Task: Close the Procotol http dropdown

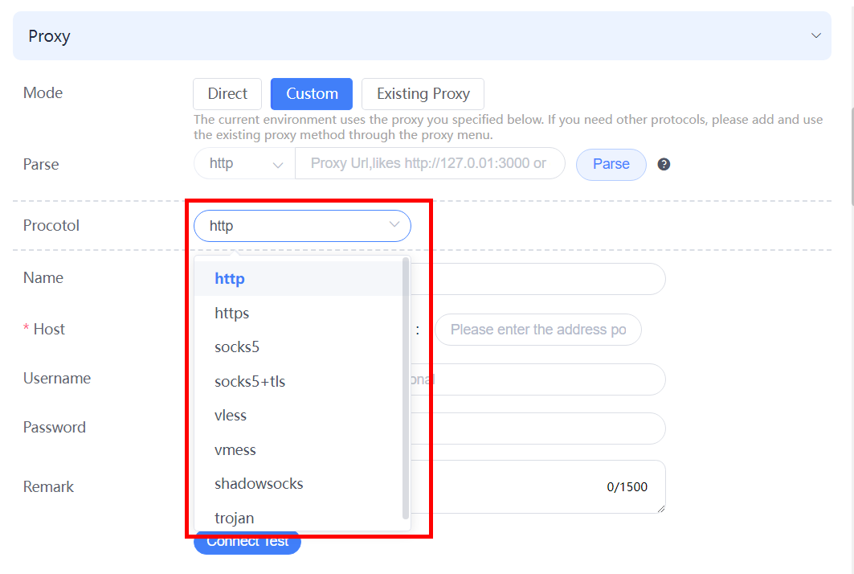Action: [x=302, y=226]
